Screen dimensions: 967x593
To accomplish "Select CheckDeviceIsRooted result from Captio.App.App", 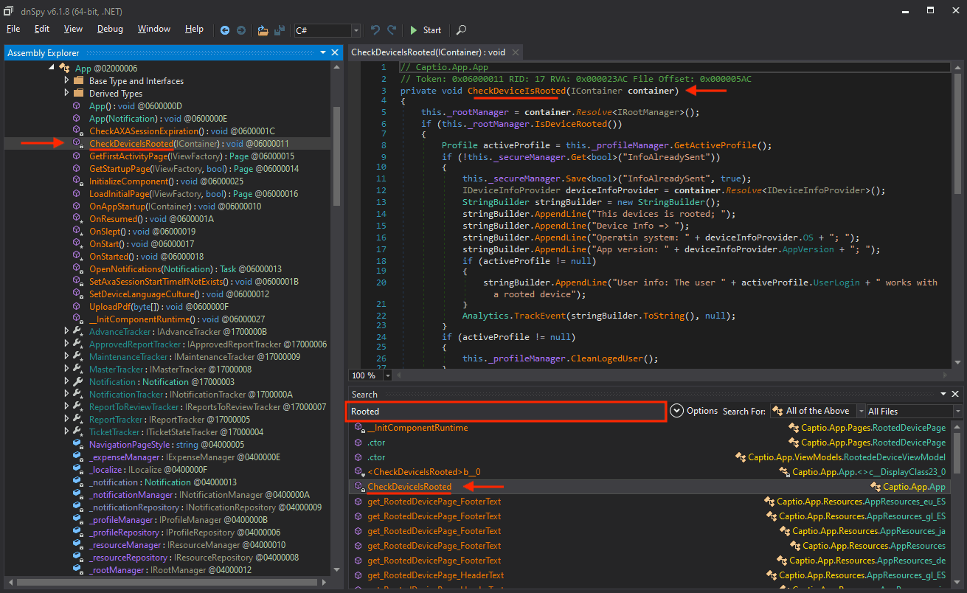I will pos(409,486).
